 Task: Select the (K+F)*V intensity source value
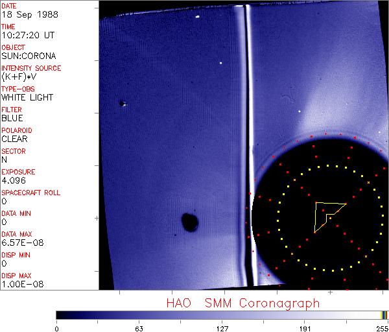click(x=21, y=77)
